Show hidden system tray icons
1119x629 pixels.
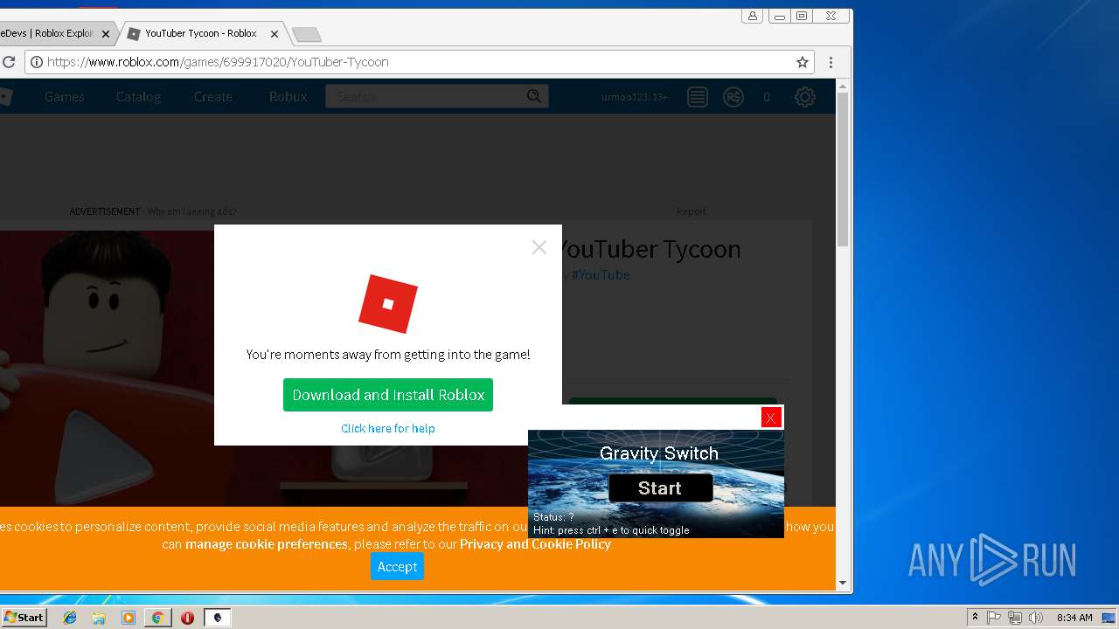pos(975,617)
